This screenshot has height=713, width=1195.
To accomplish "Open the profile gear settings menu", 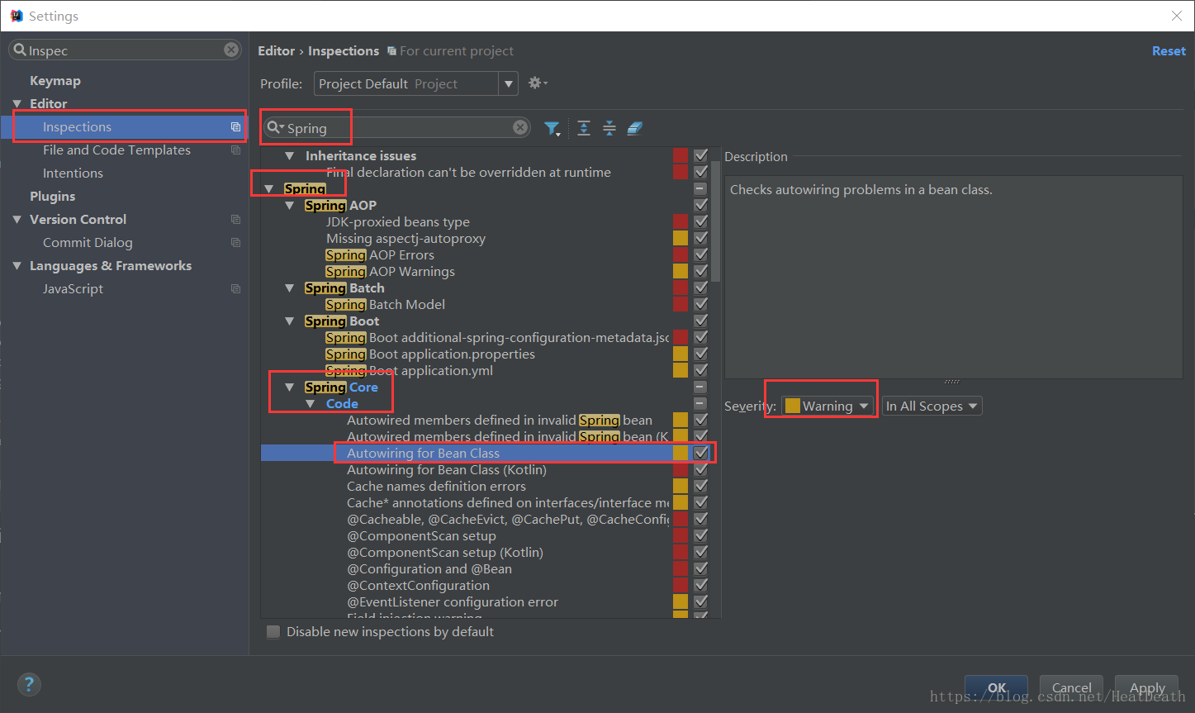I will (x=538, y=83).
